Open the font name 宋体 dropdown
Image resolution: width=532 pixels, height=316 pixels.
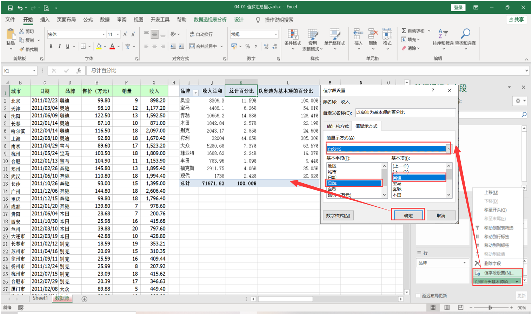click(x=104, y=34)
